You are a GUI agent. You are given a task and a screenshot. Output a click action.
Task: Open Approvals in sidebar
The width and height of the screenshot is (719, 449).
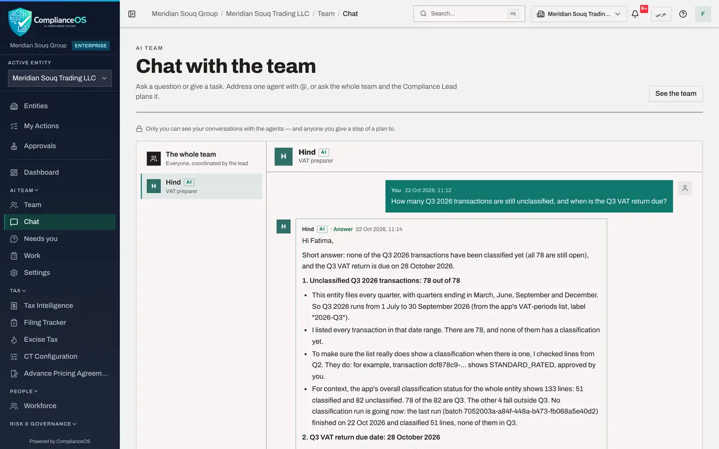[x=60, y=146]
